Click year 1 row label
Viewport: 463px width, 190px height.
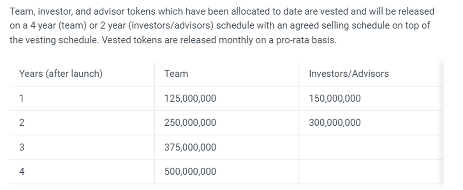(x=22, y=98)
